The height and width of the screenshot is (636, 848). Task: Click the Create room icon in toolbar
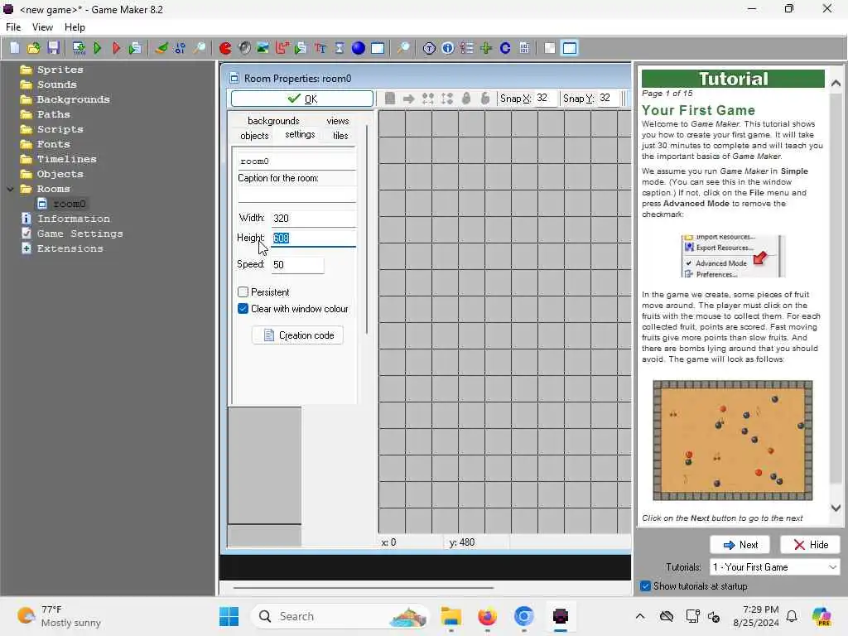click(378, 48)
